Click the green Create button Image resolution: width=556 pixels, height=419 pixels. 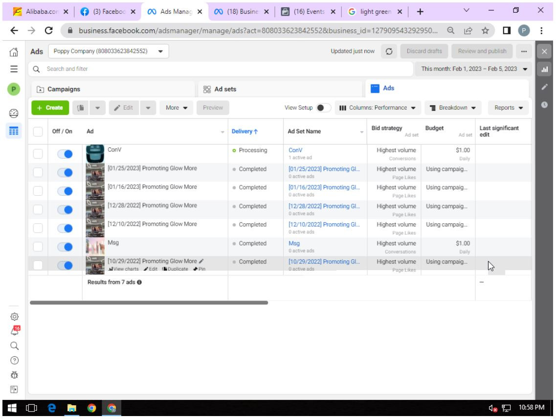50,108
